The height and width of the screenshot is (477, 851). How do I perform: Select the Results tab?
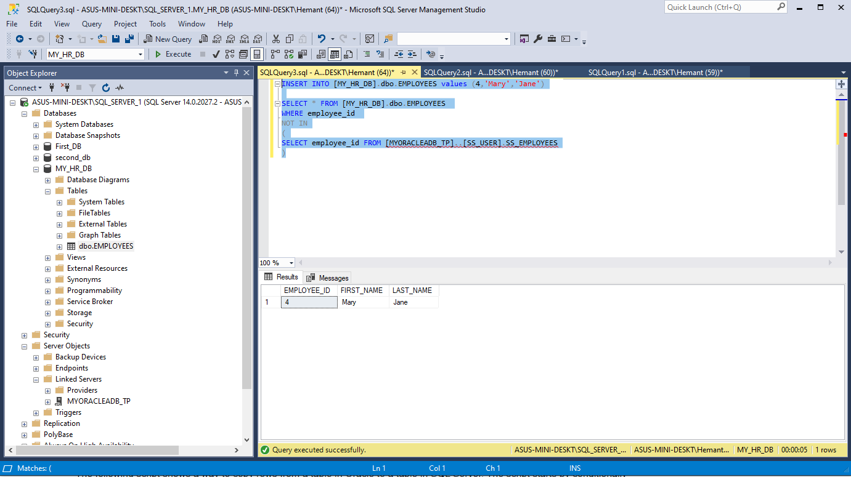click(x=281, y=277)
